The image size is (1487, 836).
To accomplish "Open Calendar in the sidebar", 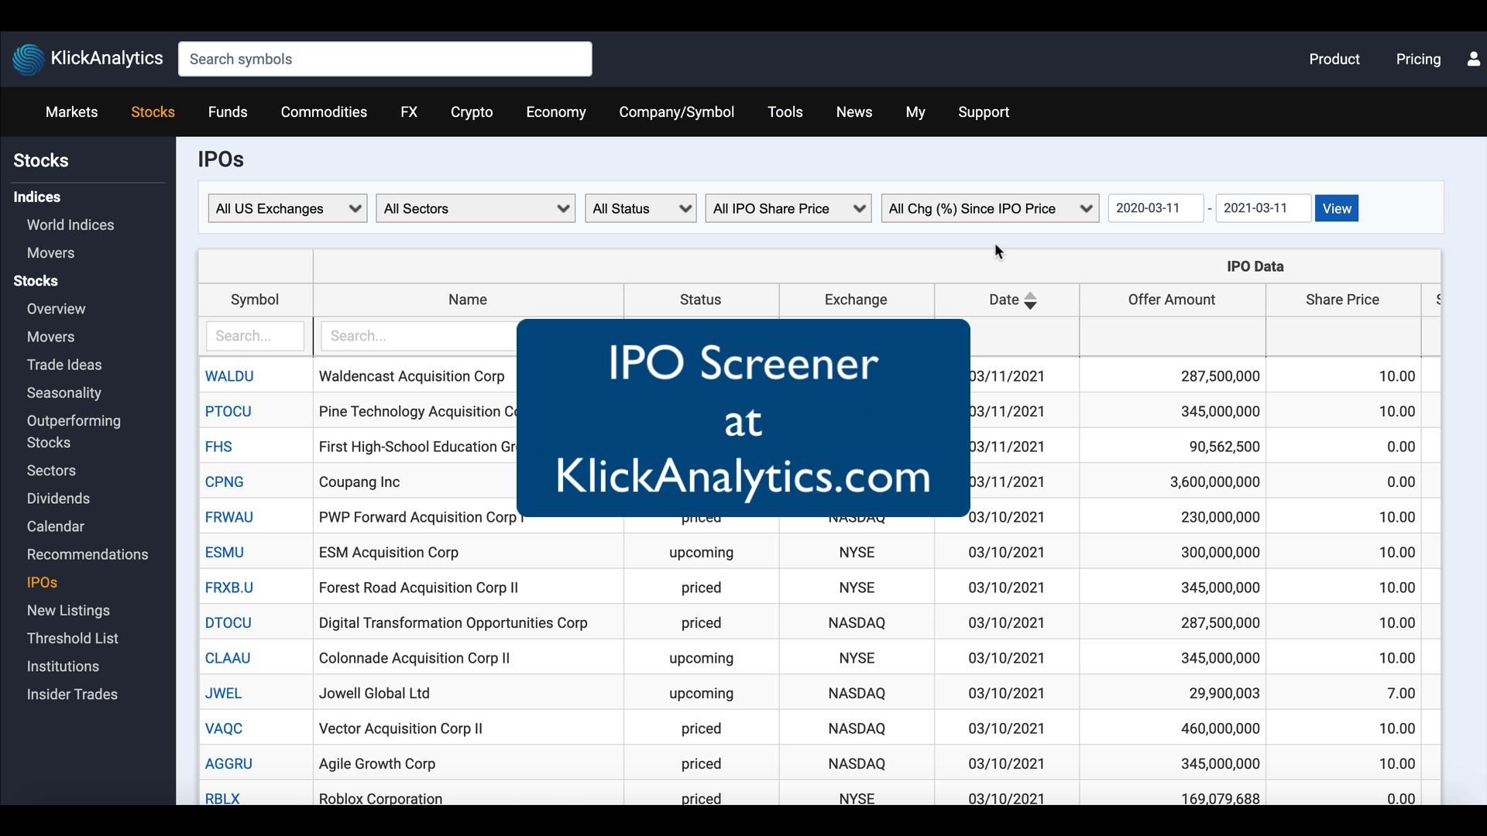I will (x=56, y=526).
